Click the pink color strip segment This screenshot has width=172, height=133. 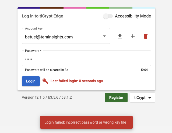pos(75,8)
